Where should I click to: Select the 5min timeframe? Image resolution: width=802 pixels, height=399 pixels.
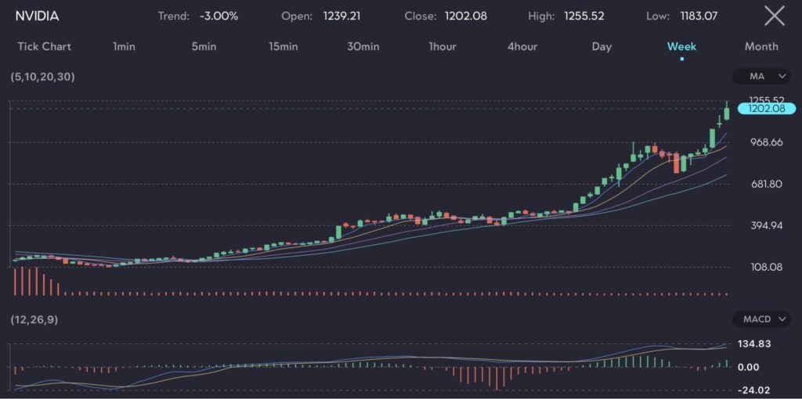click(204, 46)
